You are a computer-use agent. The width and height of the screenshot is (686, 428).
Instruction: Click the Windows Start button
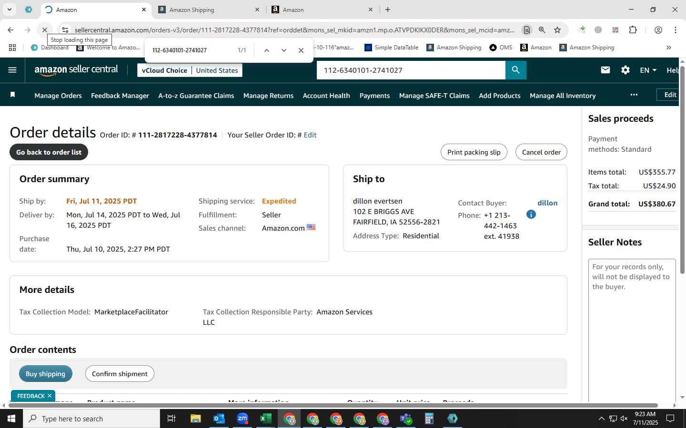(x=11, y=418)
